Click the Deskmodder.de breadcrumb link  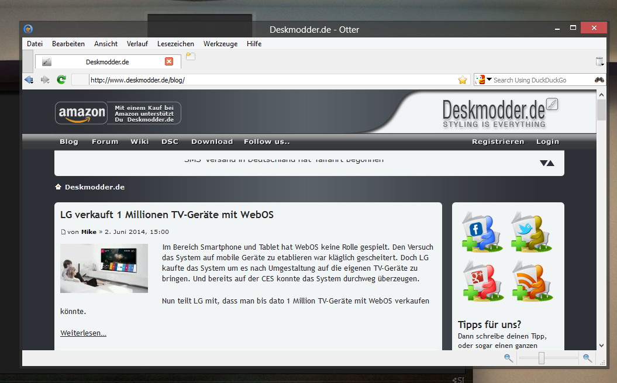click(95, 187)
